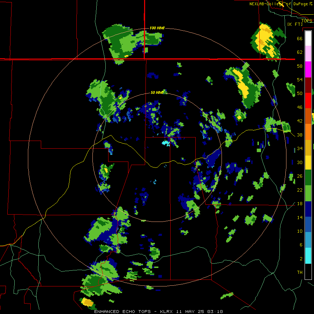Select the ENHANCED ECHO TOPS KLRX caption
Viewport: 314px width, 314px height.
pyautogui.click(x=158, y=312)
